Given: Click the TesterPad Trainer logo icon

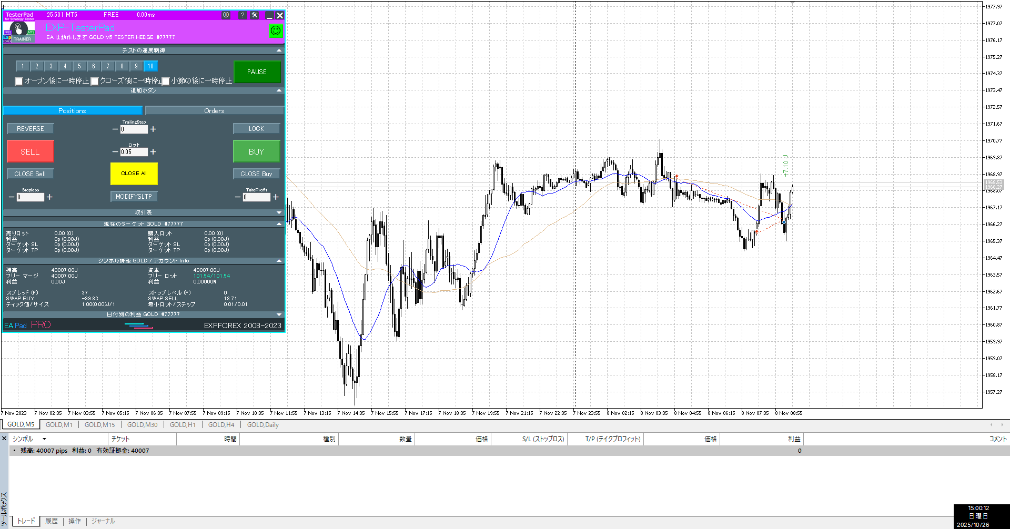Looking at the screenshot, I should tap(19, 31).
